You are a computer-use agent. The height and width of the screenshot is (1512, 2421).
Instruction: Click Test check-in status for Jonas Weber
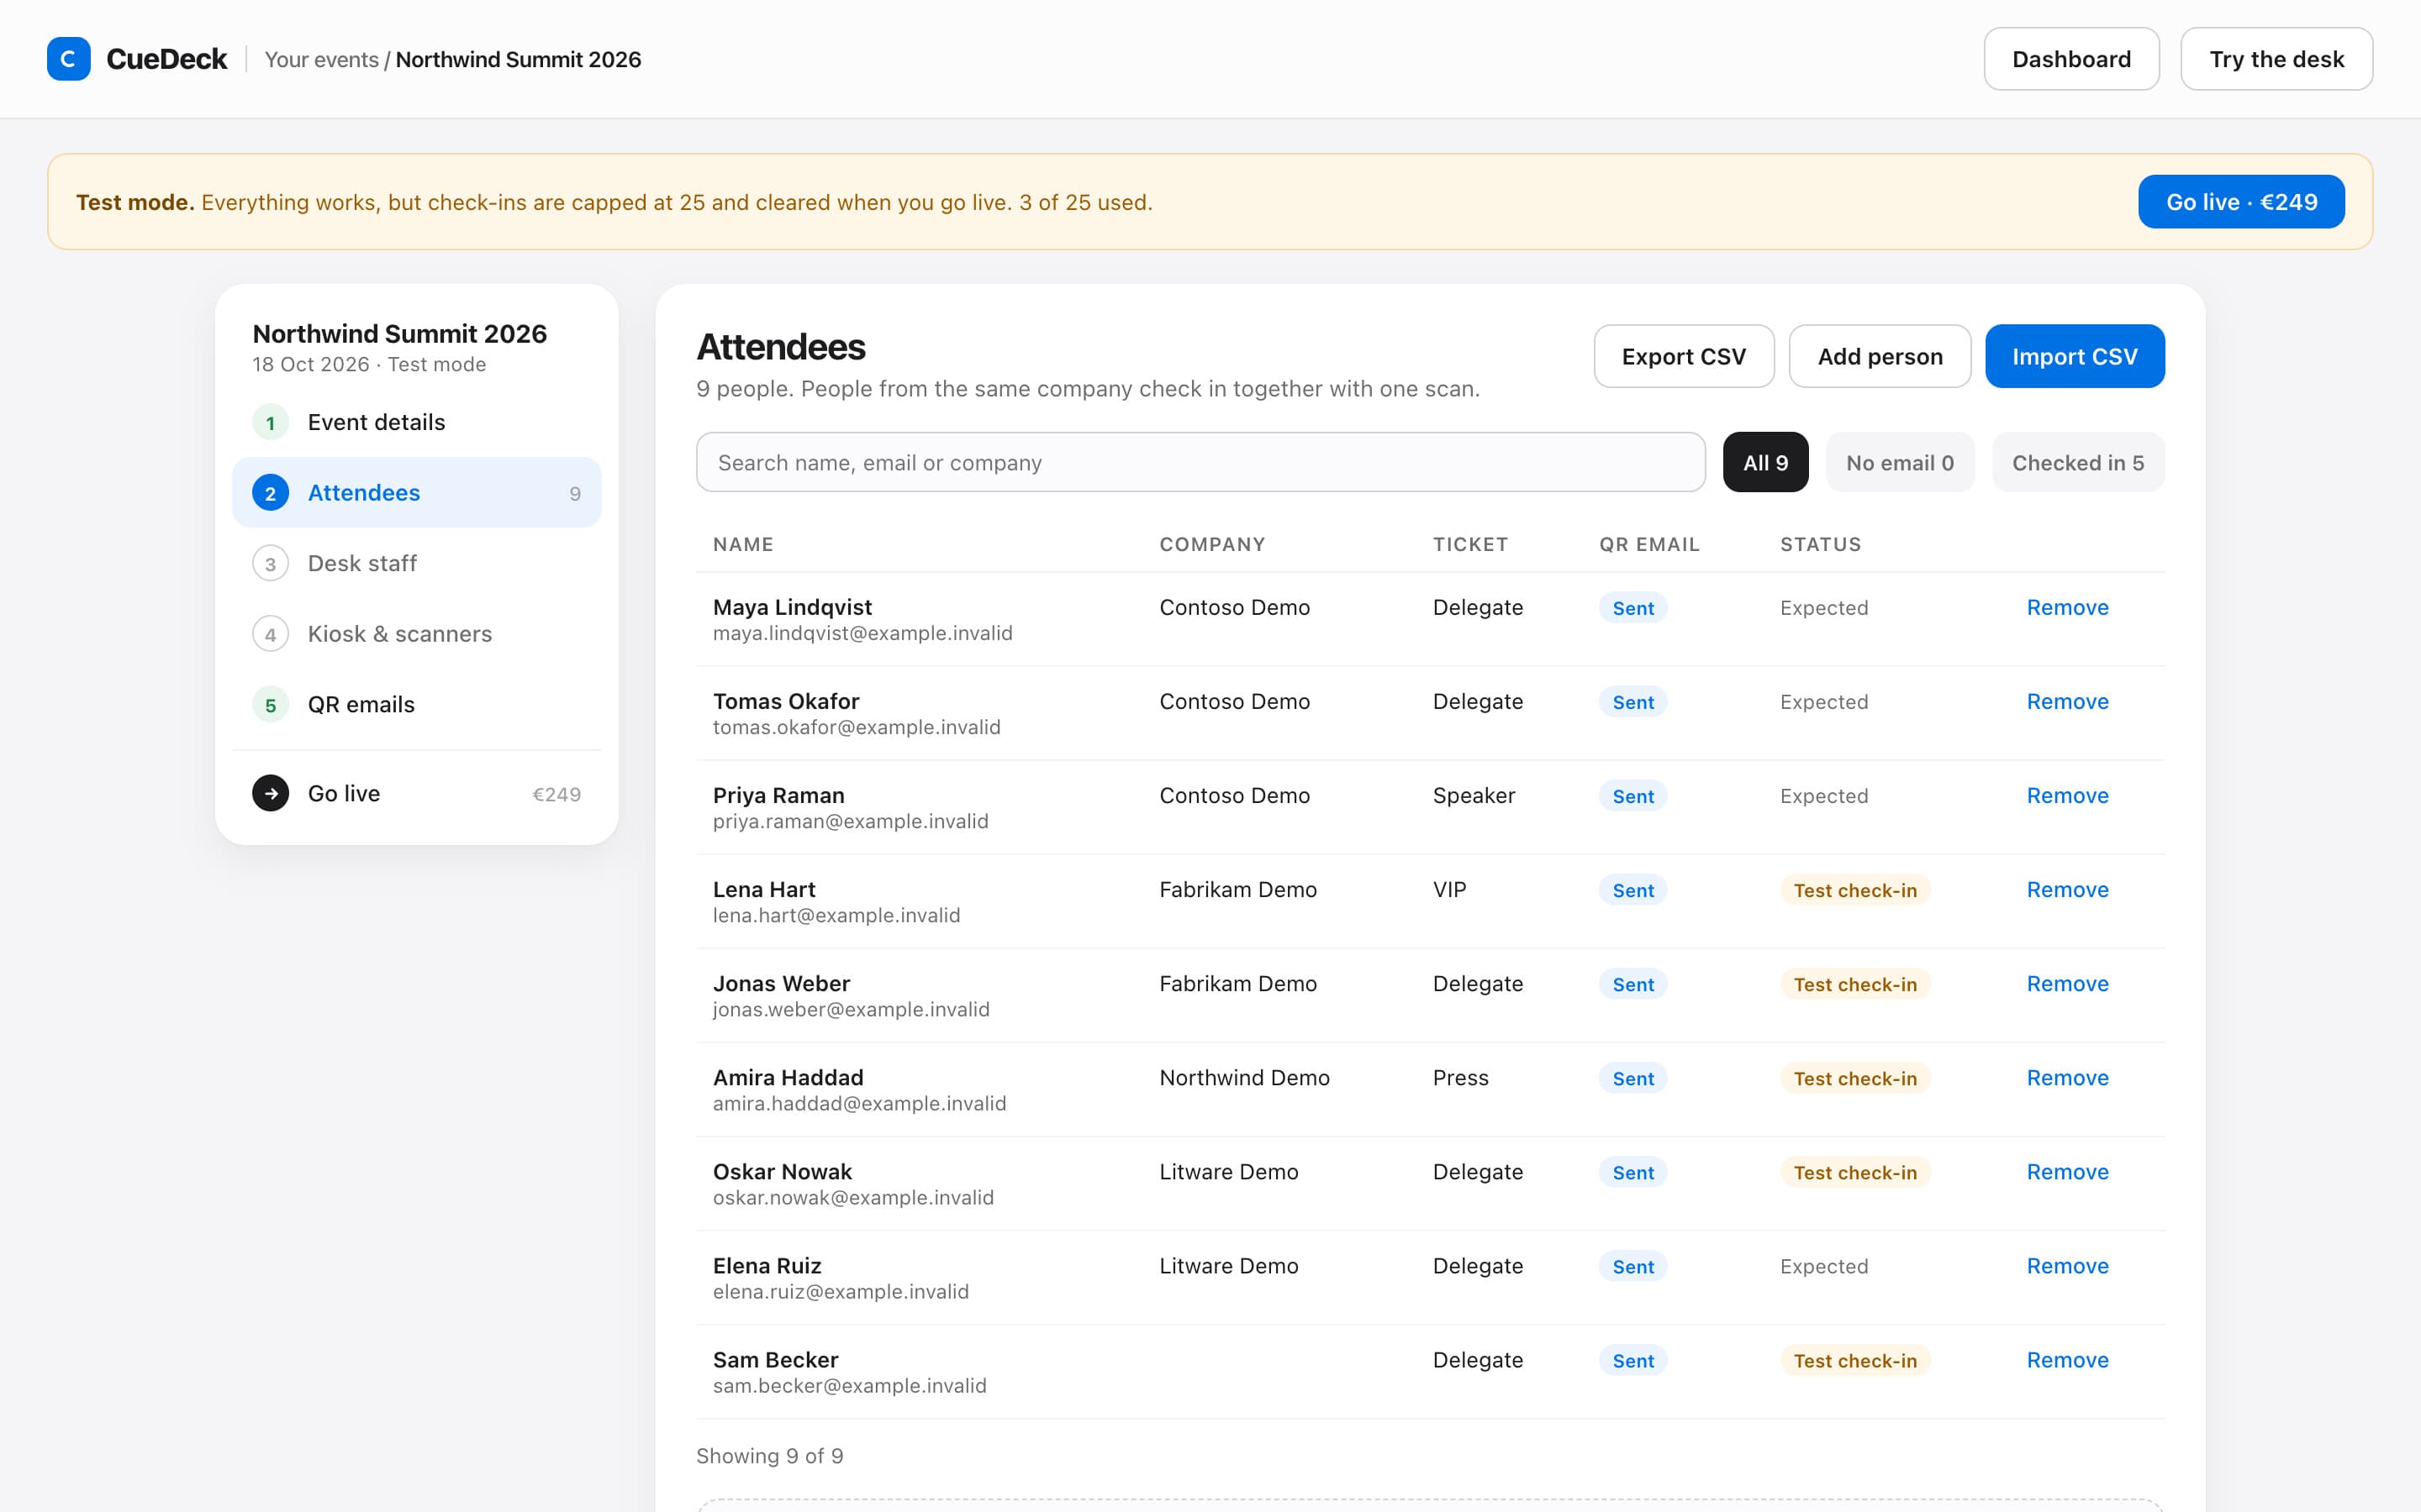point(1854,984)
